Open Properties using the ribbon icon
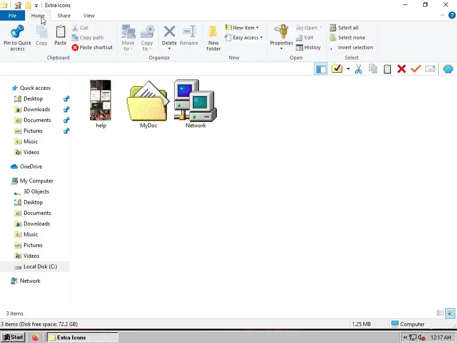The width and height of the screenshot is (457, 343). [x=282, y=32]
